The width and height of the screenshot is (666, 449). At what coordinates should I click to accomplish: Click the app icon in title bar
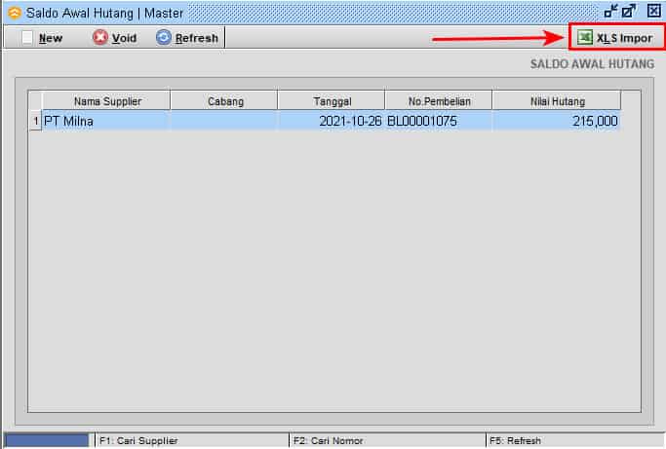(14, 13)
